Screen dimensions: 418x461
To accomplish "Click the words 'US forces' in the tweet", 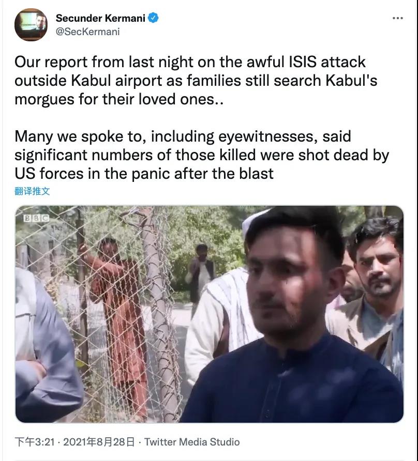I will point(49,174).
